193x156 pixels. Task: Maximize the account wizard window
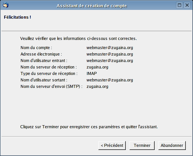tap(179, 5)
